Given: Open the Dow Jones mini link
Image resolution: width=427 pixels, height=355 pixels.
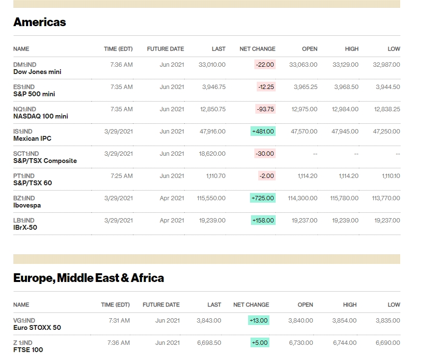Looking at the screenshot, I should tap(37, 72).
